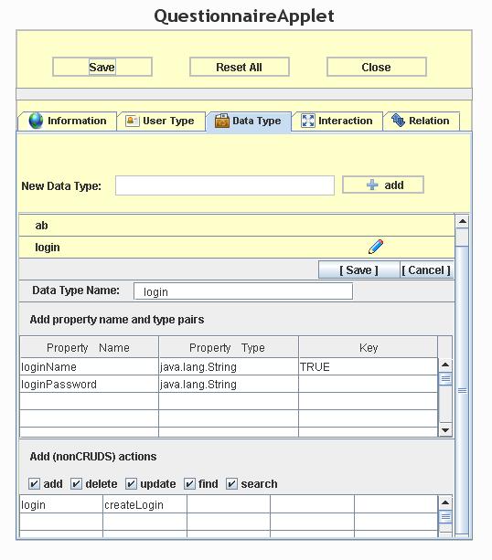The width and height of the screenshot is (492, 560).
Task: Click java.lang.String type in loginName row
Action: (229, 366)
